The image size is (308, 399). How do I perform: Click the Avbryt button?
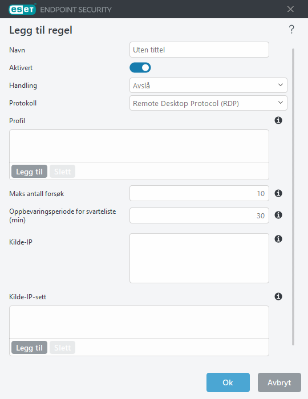[x=279, y=382]
